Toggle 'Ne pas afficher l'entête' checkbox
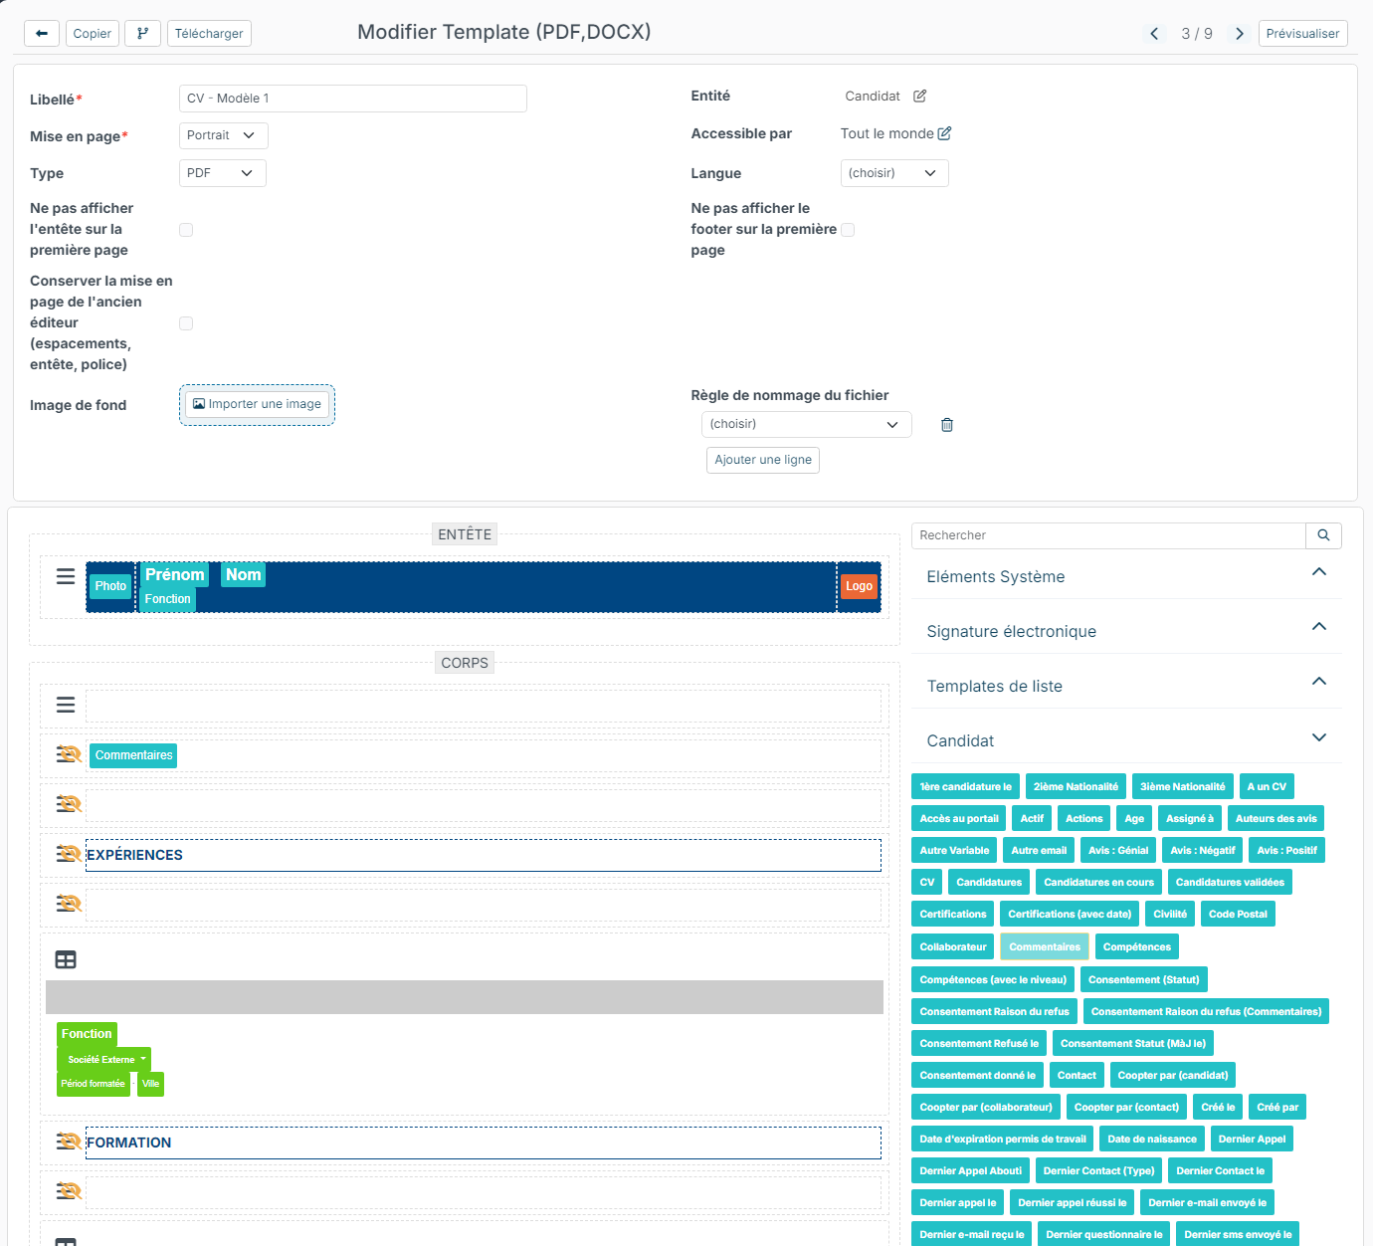 point(186,230)
